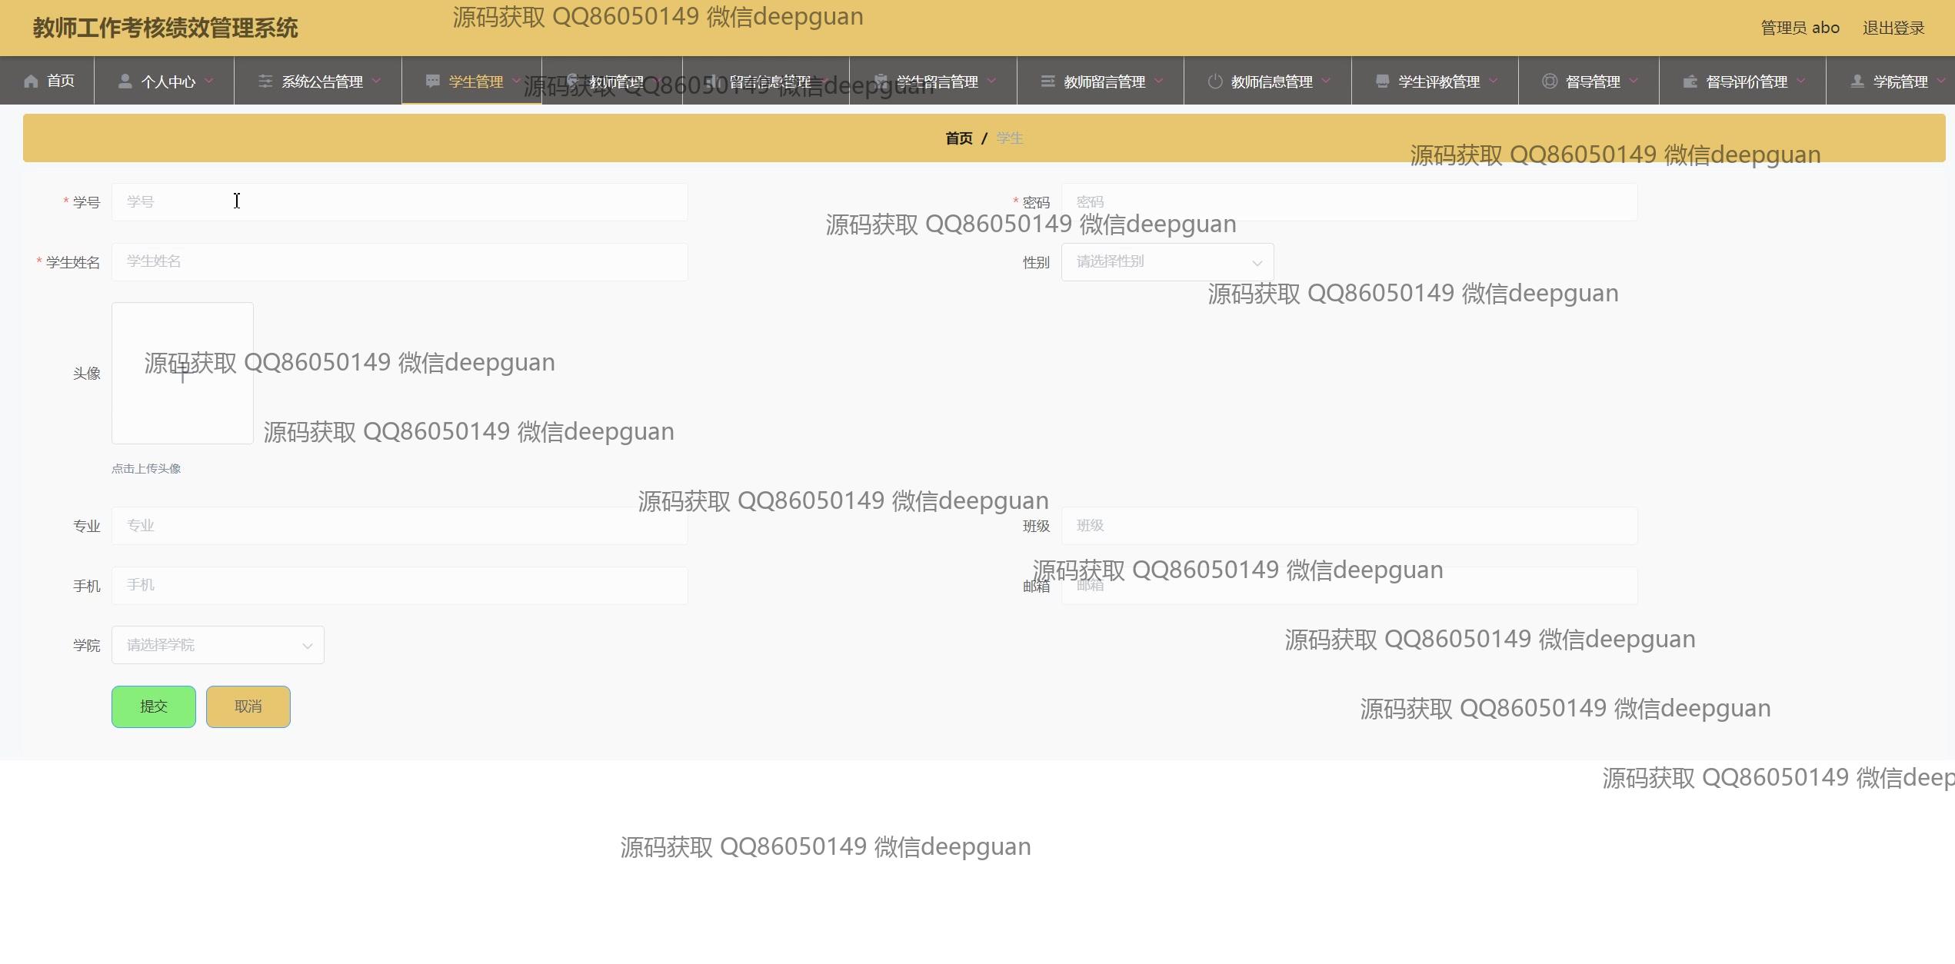The image size is (1955, 964).
Task: Click the 系统公告管理 sliders icon
Action: coord(265,81)
